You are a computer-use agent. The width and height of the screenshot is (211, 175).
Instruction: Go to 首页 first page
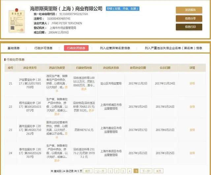click(x=88, y=171)
